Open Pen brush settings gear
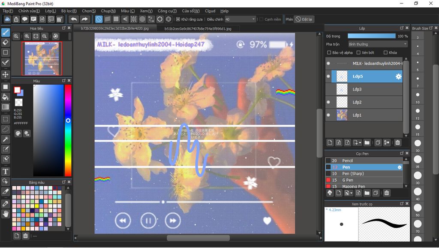 tap(399, 167)
